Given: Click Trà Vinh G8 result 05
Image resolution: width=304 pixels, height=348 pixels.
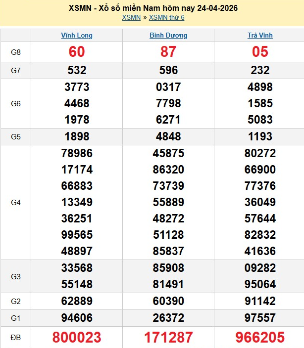Looking at the screenshot, I should 260,52.
